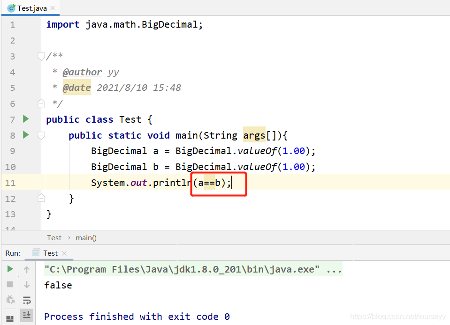Image resolution: width=450 pixels, height=325 pixels.
Task: Fold method end marker at line 12
Action: tap(41, 198)
